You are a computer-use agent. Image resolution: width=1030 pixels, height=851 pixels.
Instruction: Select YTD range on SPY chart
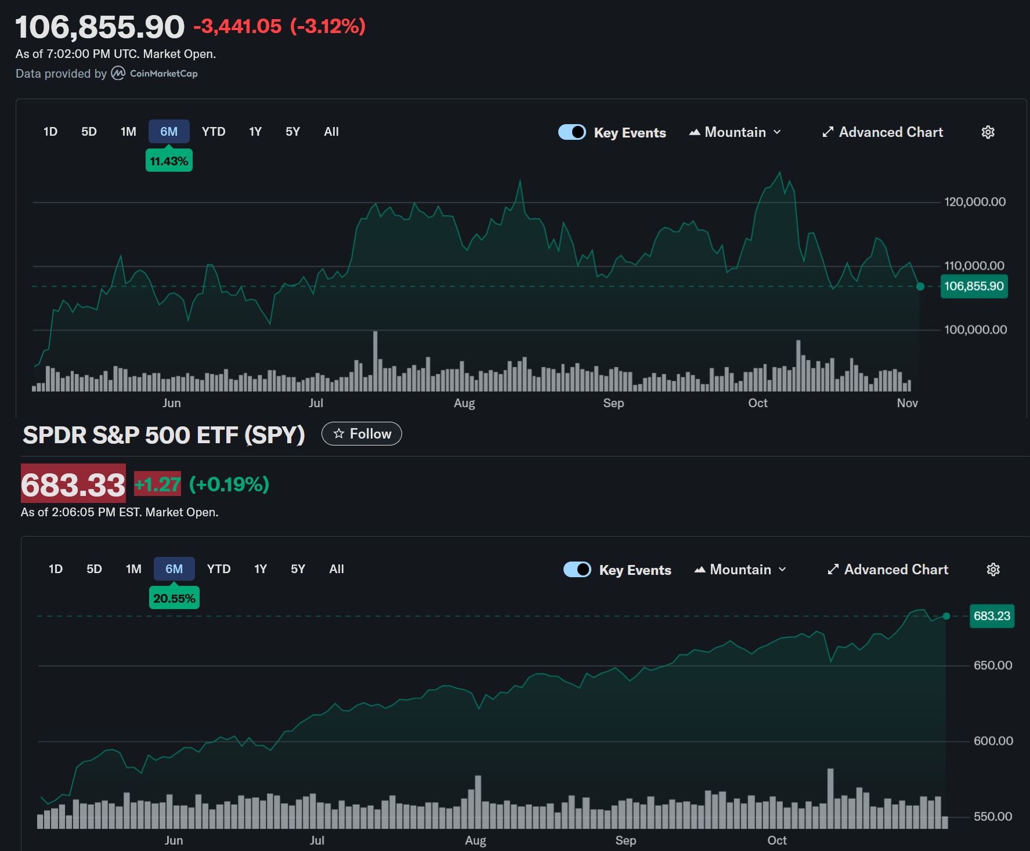(x=219, y=569)
